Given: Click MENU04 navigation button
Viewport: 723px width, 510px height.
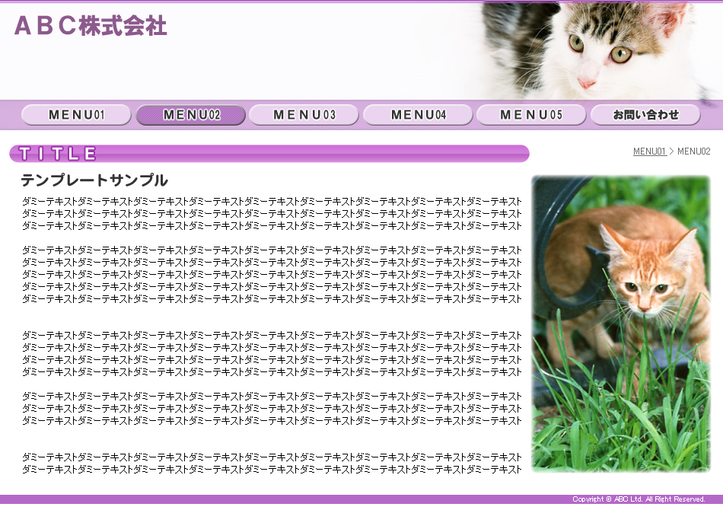Looking at the screenshot, I should [x=419, y=115].
